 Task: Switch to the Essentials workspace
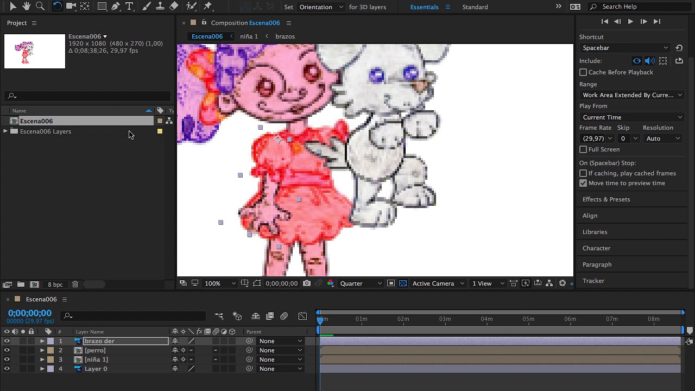[x=424, y=7]
